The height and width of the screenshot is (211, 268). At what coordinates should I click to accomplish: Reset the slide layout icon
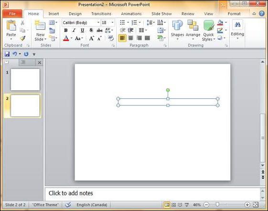click(x=52, y=31)
